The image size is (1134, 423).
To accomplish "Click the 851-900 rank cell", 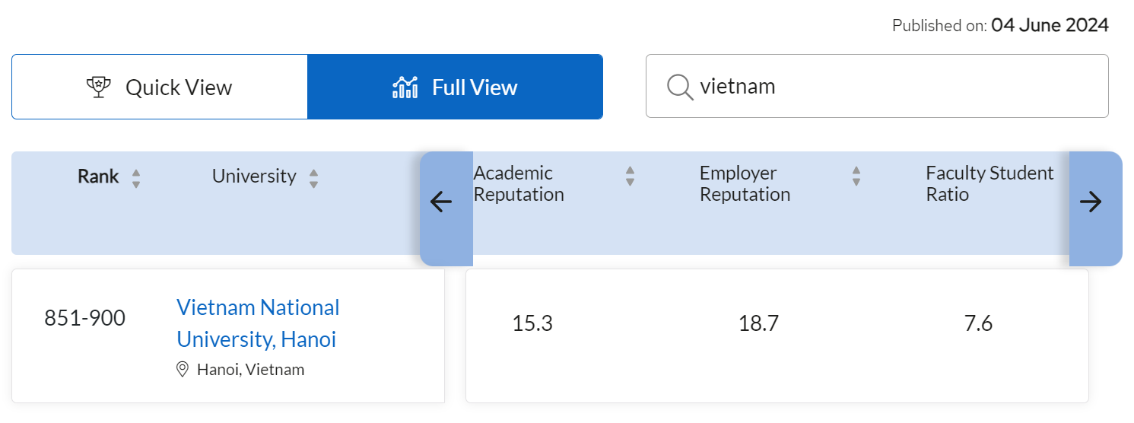I will [x=84, y=318].
